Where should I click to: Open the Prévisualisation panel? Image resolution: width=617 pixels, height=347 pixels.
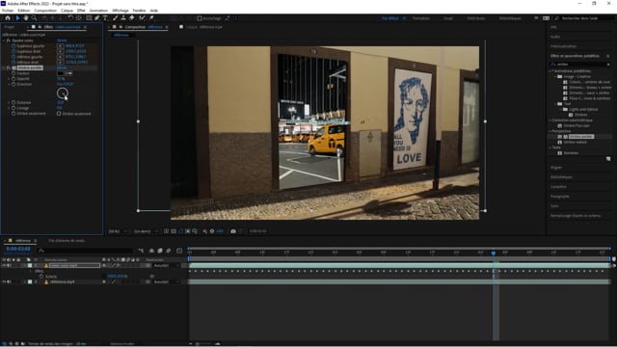563,46
